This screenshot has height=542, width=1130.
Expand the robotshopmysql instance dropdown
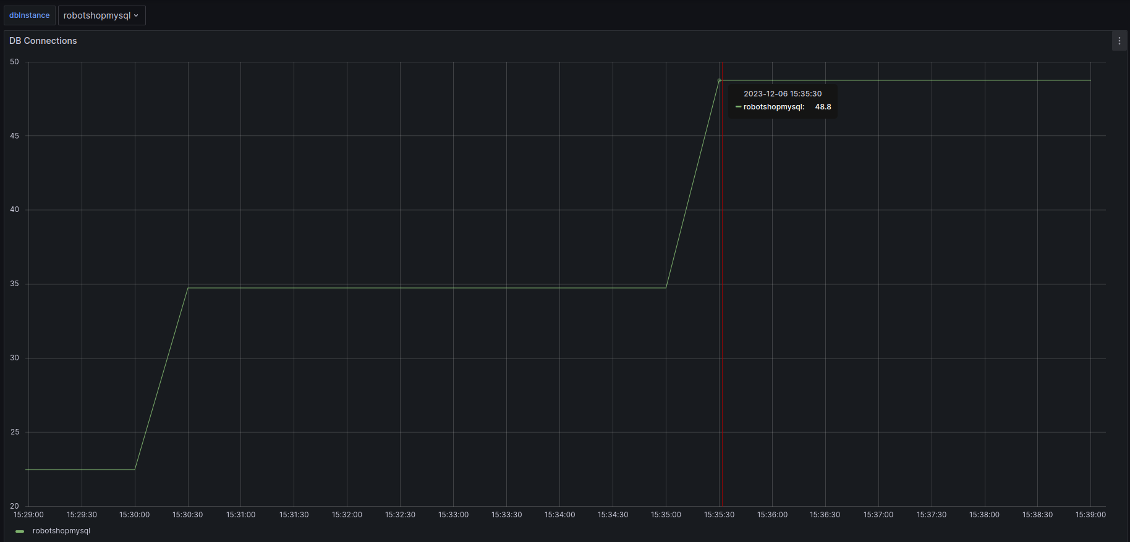(101, 15)
